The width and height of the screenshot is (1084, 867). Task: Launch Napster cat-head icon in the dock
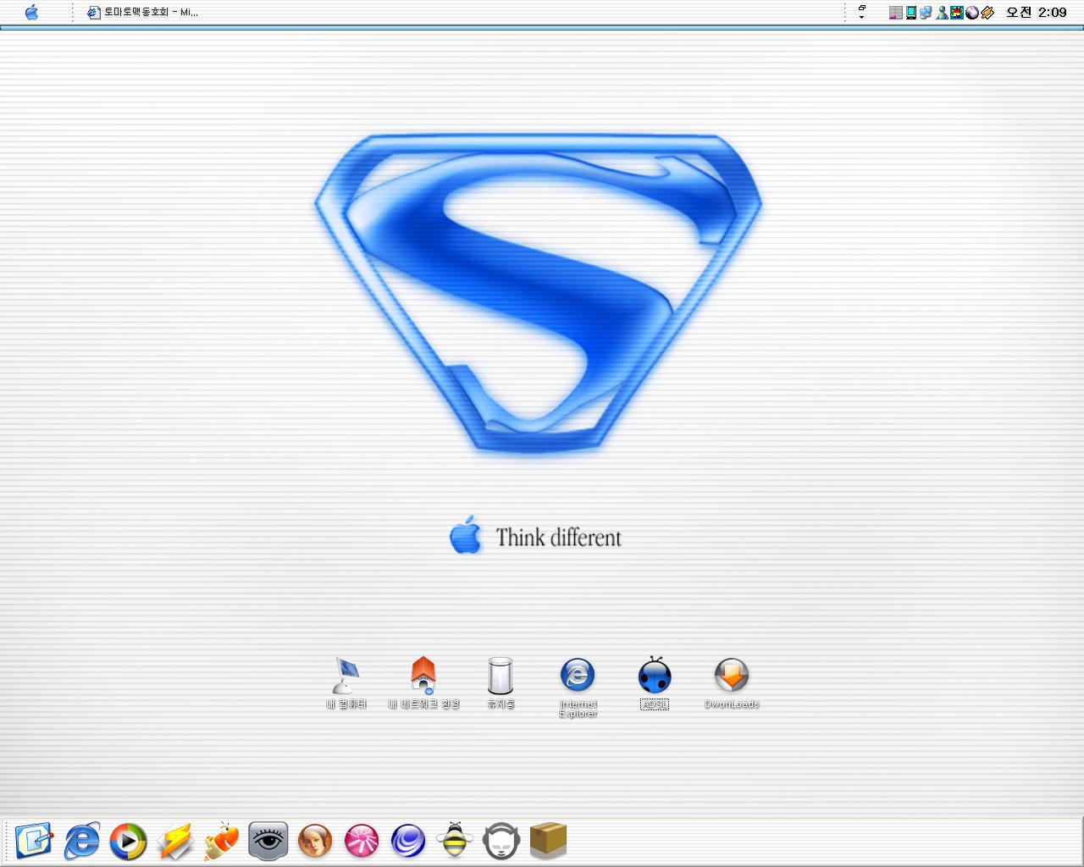click(501, 842)
